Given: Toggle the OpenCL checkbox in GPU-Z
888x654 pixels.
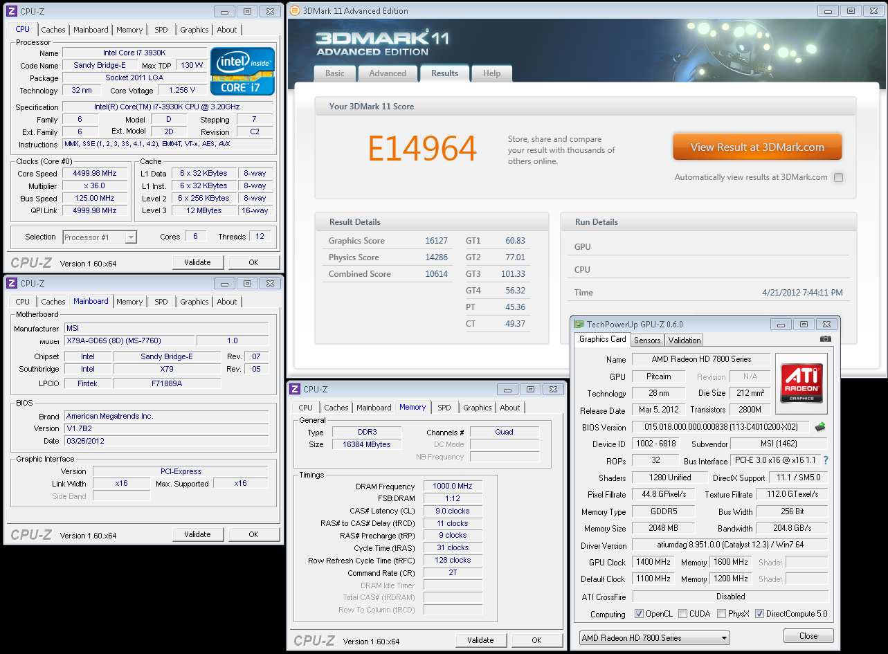Looking at the screenshot, I should [639, 614].
